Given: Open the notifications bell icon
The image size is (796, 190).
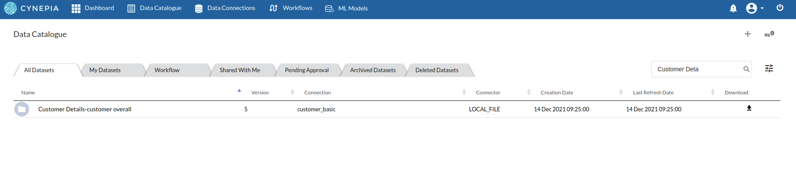Looking at the screenshot, I should (x=733, y=8).
